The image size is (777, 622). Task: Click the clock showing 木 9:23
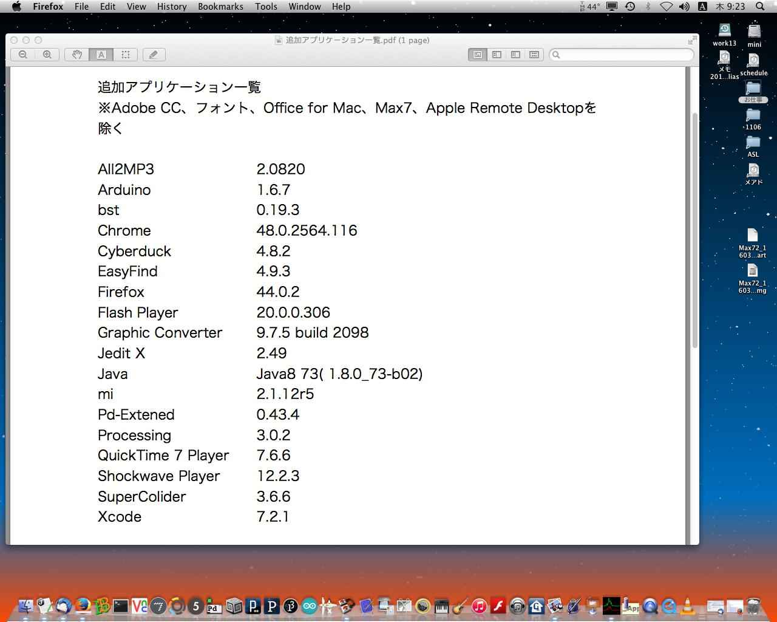(730, 7)
